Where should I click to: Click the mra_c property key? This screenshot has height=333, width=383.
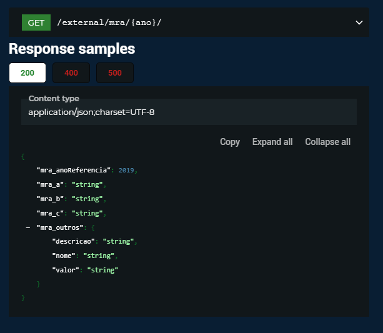pyautogui.click(x=51, y=213)
